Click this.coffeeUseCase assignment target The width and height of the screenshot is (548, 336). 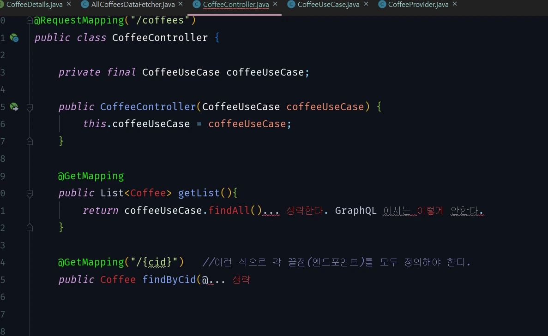pyautogui.click(x=136, y=124)
